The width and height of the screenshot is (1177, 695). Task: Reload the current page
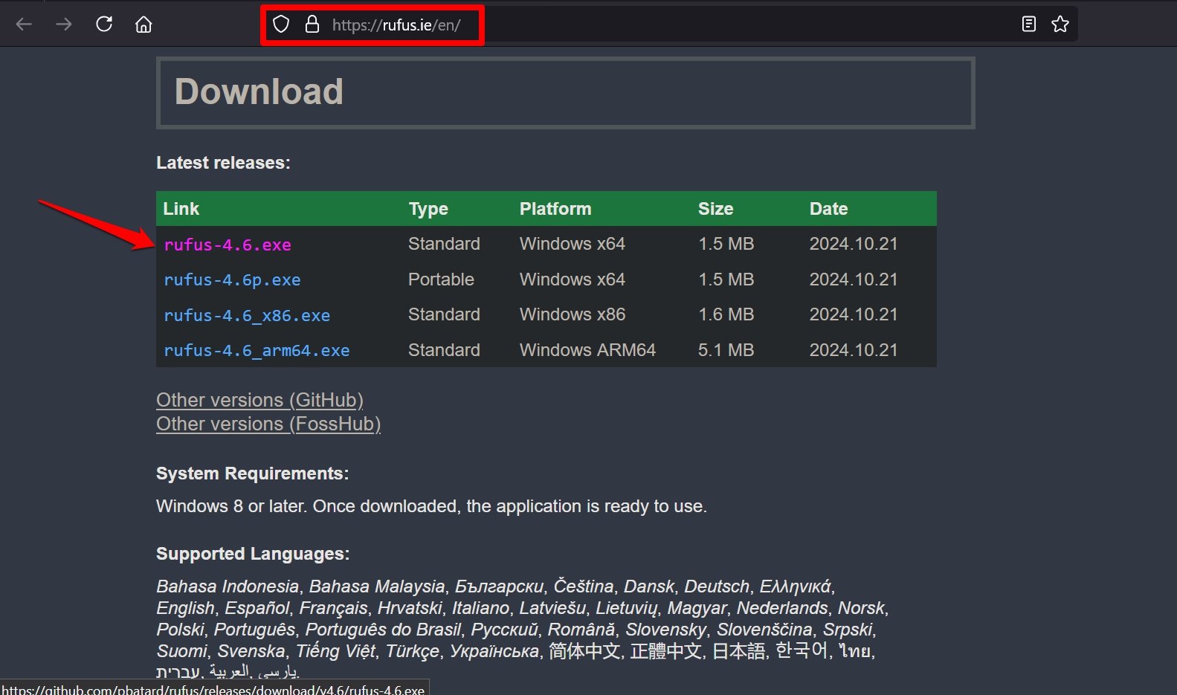[x=104, y=25]
